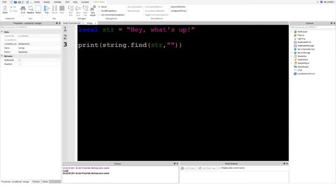Switch to Script Tutorials document tab
Image resolution: width=336 pixels, height=189 pixels.
point(72,23)
